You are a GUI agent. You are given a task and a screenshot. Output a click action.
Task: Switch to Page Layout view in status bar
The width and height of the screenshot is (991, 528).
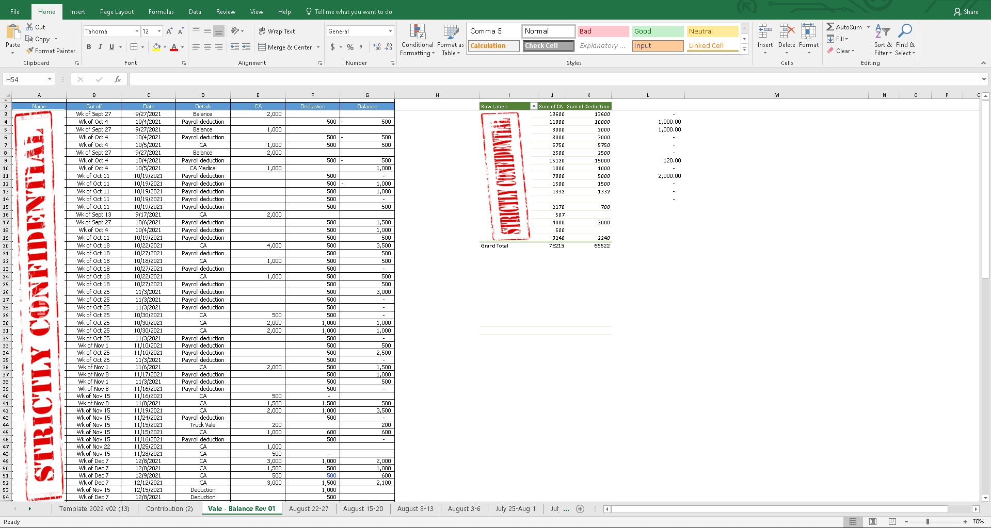pos(873,522)
